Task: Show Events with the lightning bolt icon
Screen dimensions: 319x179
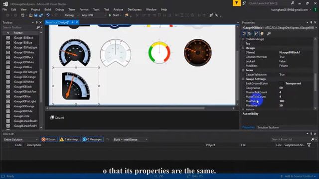Action: coord(262,34)
